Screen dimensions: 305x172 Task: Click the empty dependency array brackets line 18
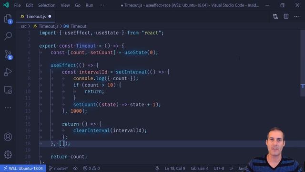61,143
